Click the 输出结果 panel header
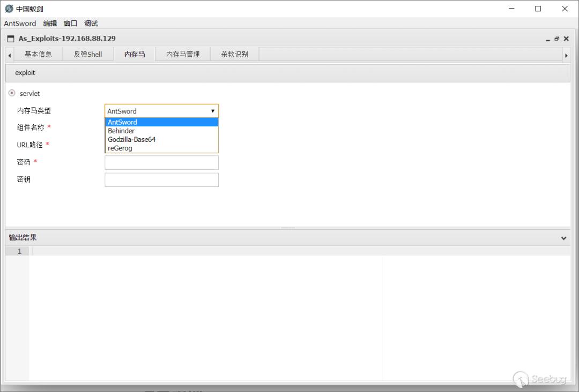 click(x=288, y=238)
